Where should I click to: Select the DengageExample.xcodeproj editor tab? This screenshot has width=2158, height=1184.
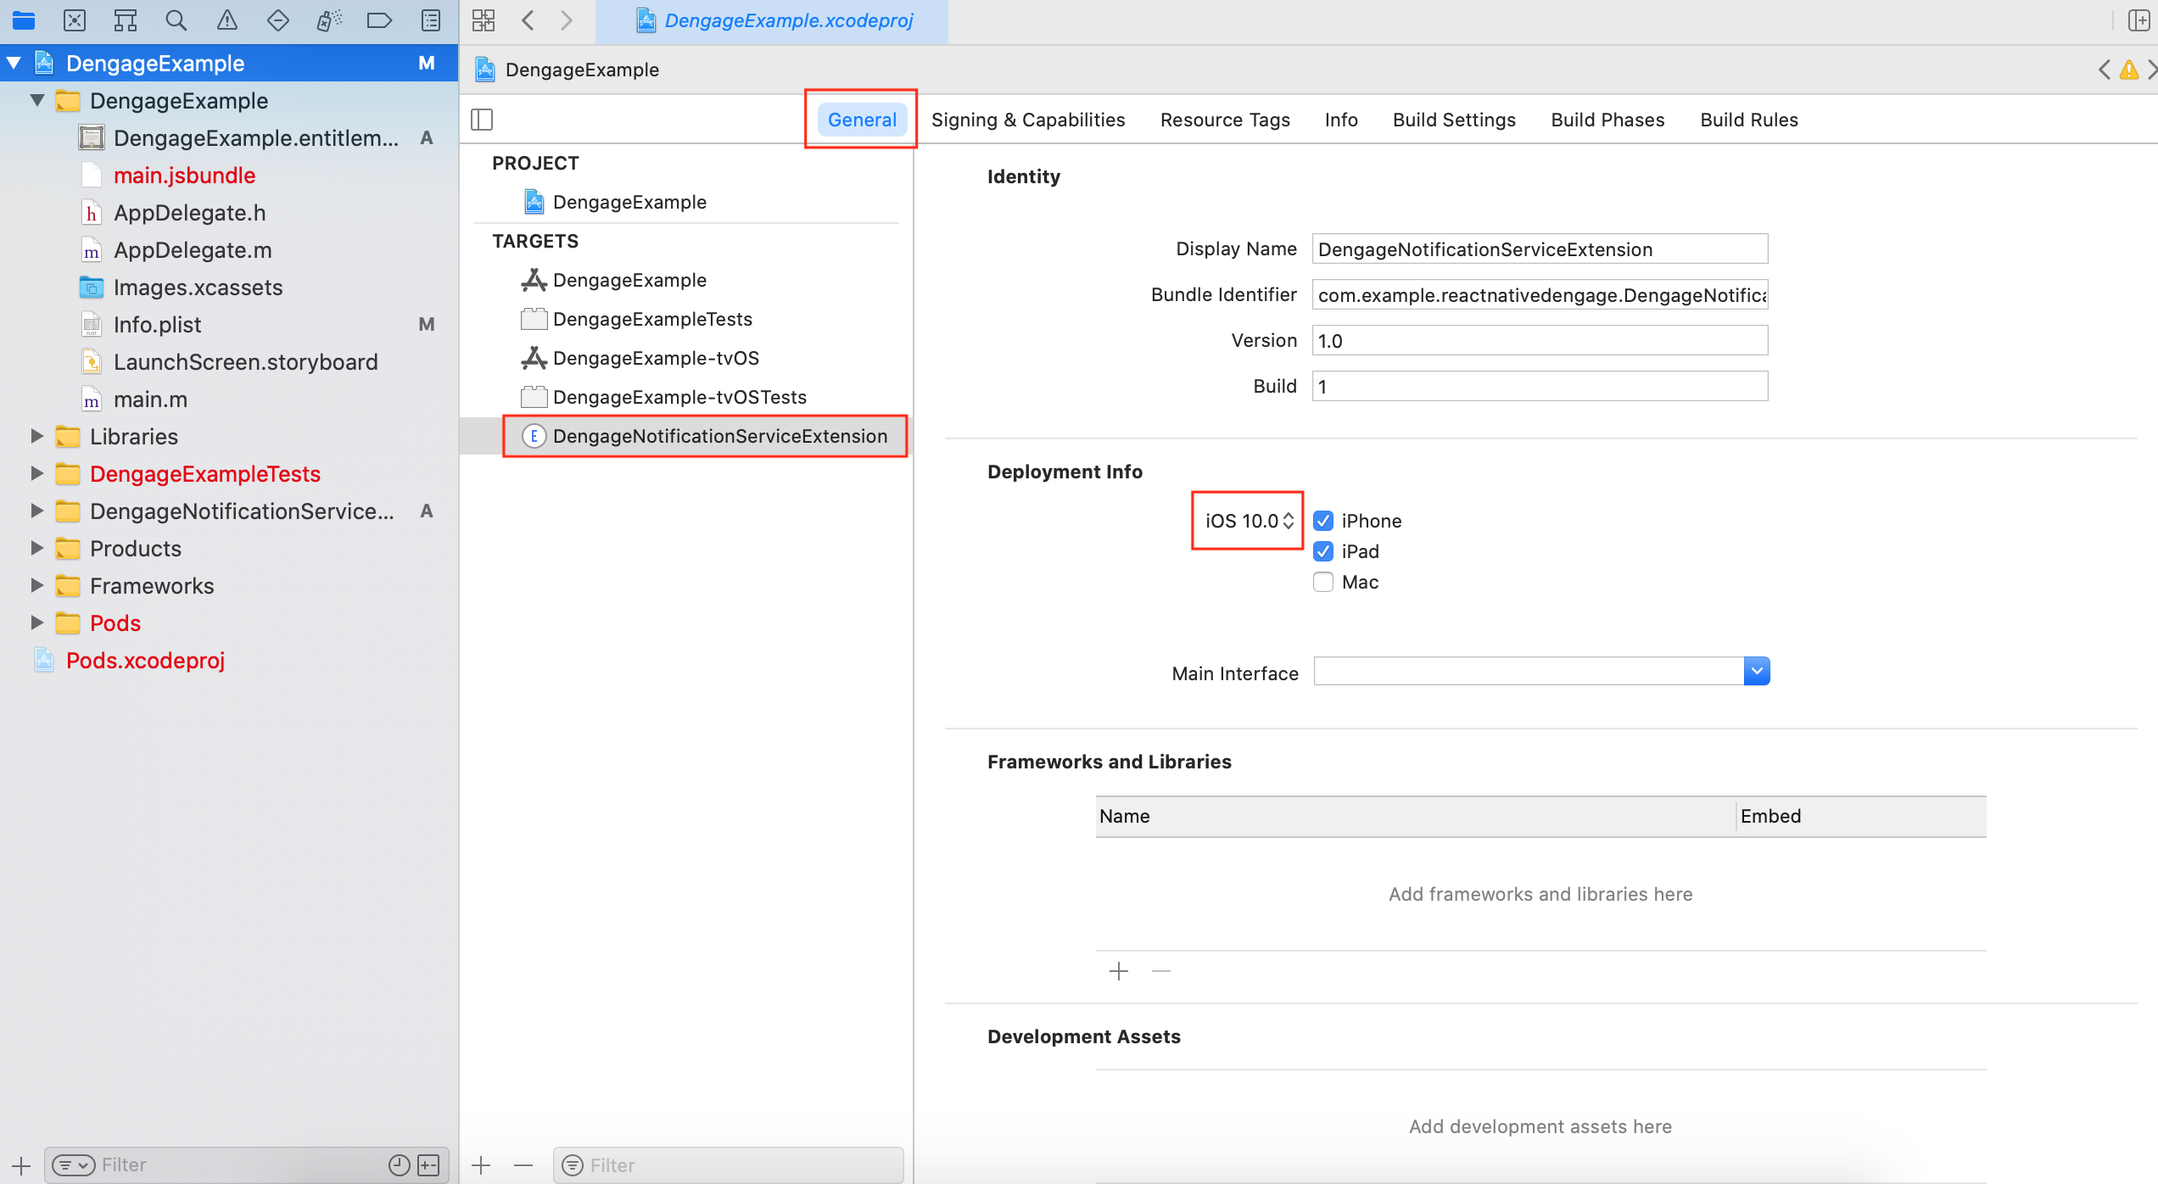coord(772,21)
